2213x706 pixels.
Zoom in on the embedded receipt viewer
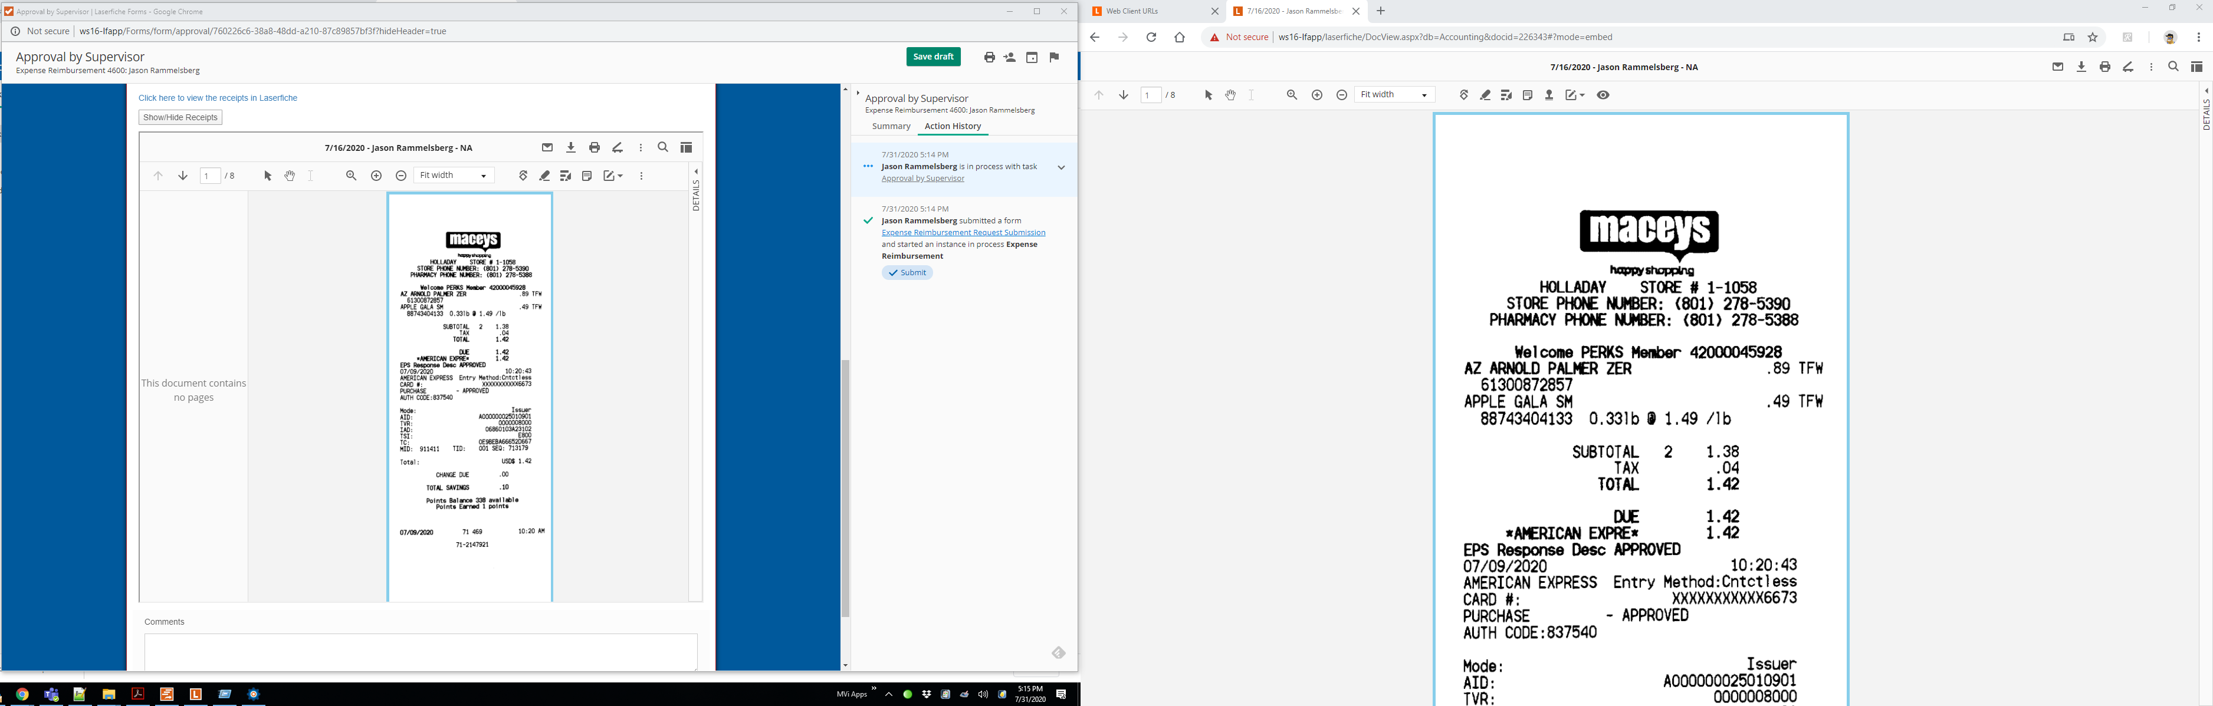tap(376, 176)
